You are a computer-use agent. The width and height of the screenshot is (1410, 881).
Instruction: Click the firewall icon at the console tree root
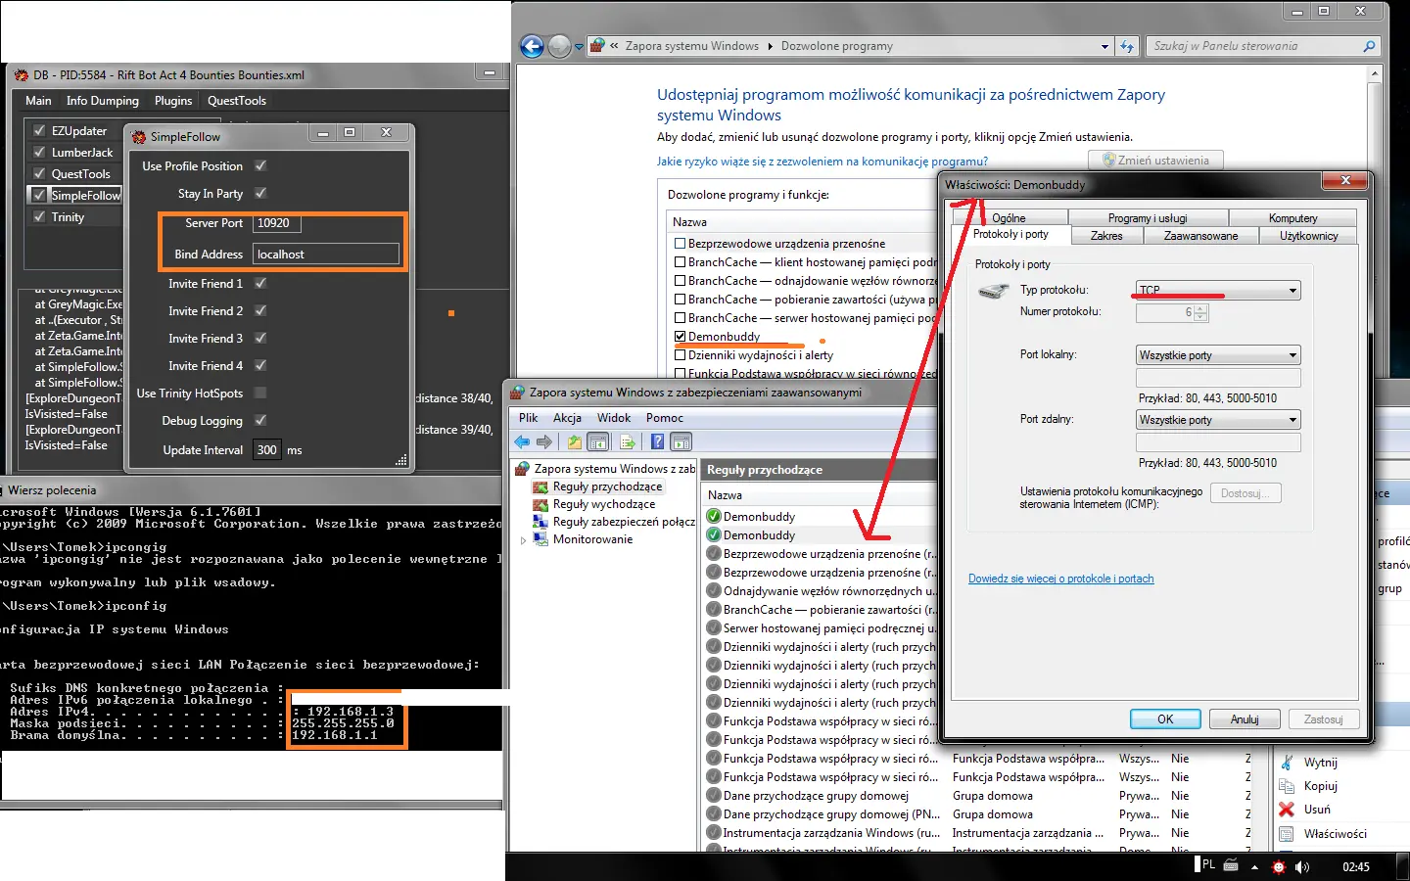point(523,469)
